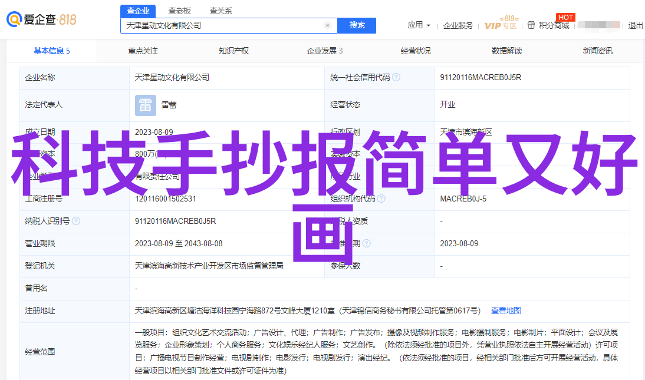Click the 经营状态 label
This screenshot has width=645, height=380.
pos(345,104)
